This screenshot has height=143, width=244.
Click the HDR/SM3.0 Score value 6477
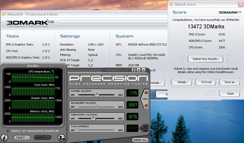pyautogui.click(x=222, y=41)
